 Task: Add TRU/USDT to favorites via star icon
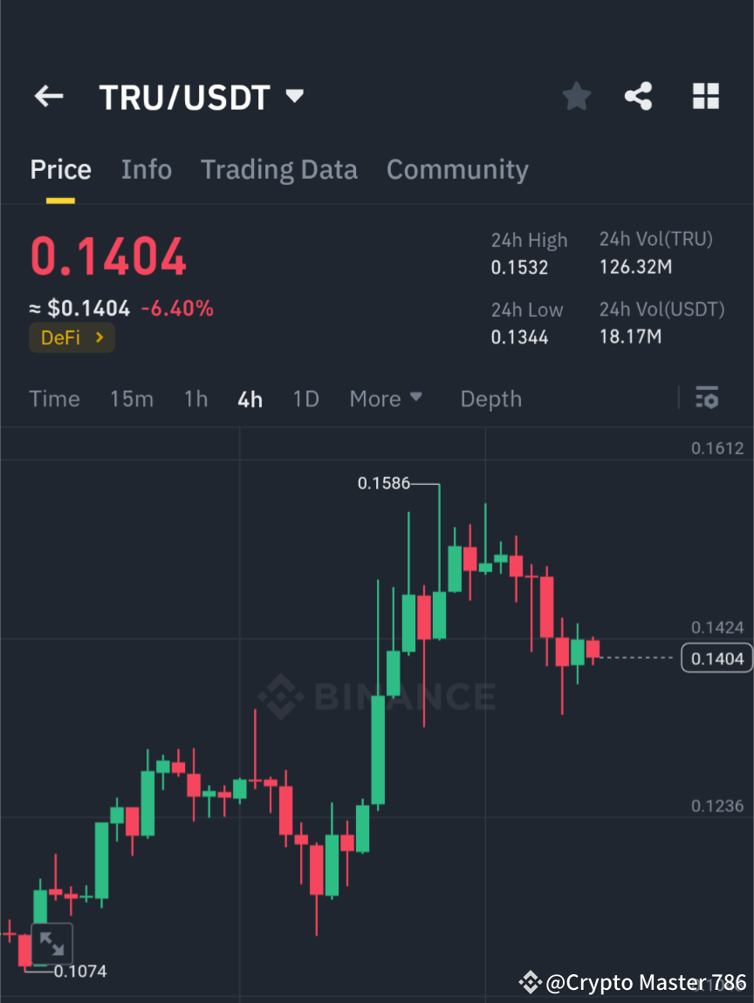coord(576,96)
